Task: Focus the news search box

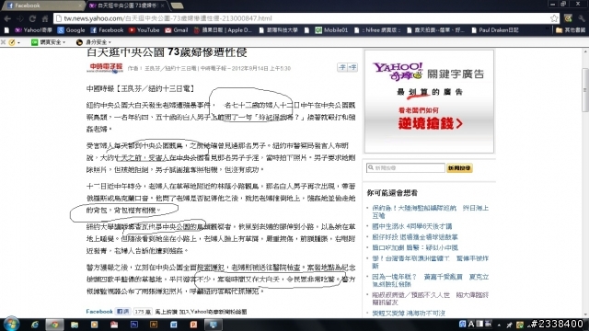Action: pyautogui.click(x=406, y=167)
